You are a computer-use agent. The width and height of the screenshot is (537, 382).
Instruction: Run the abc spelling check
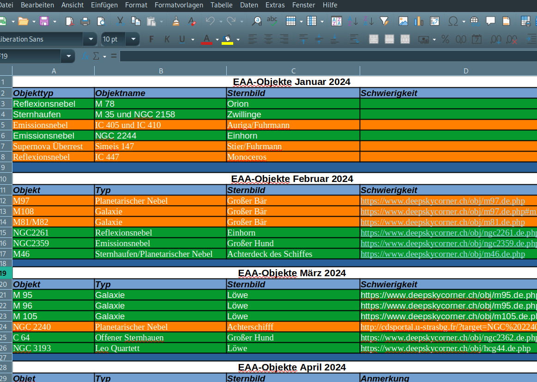[x=272, y=21]
